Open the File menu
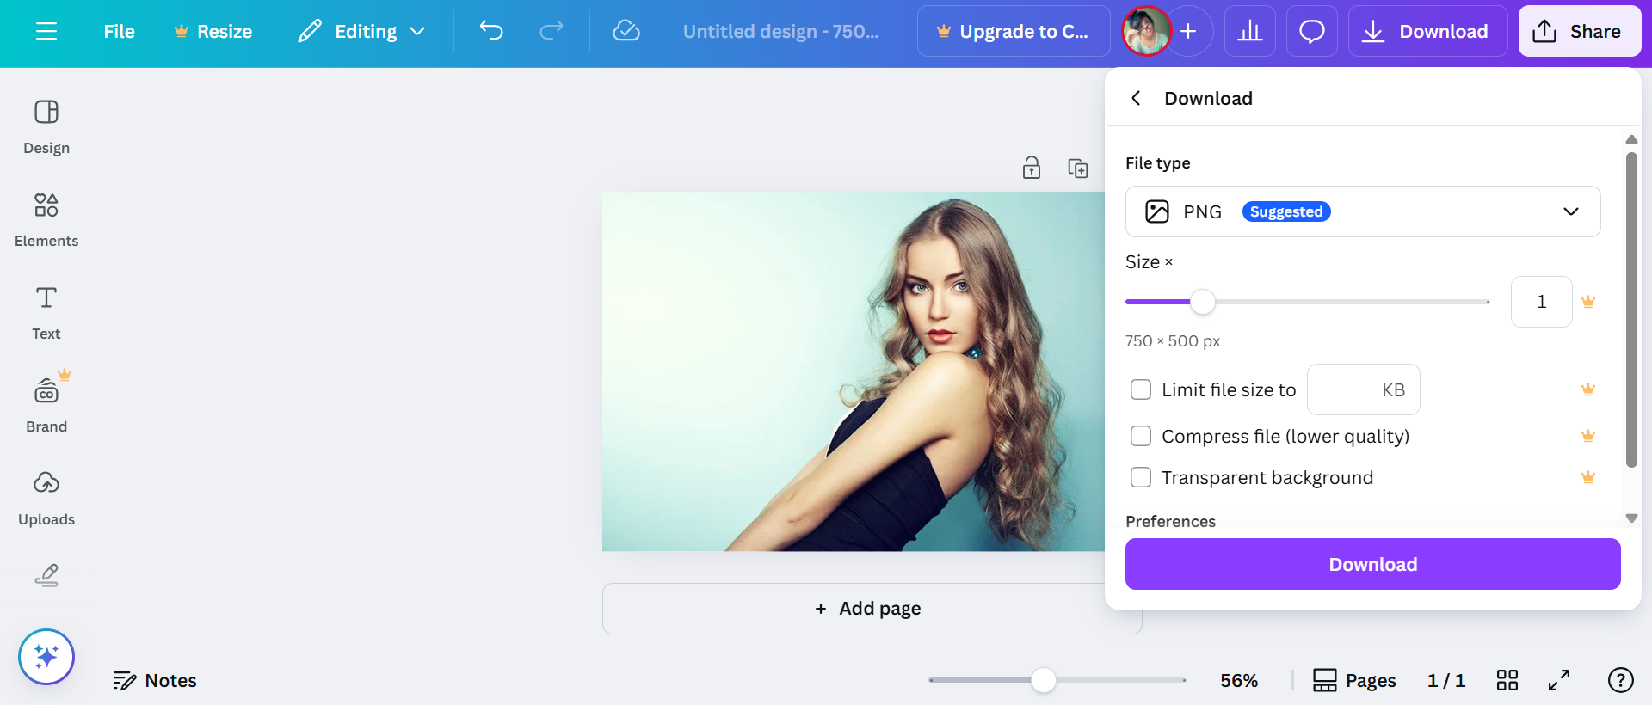The width and height of the screenshot is (1652, 705). [x=119, y=31]
